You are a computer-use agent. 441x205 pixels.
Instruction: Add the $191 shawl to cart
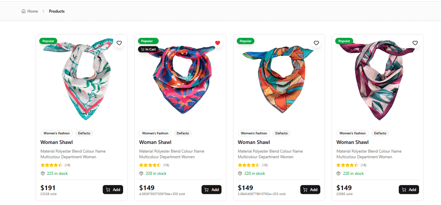pyautogui.click(x=113, y=190)
